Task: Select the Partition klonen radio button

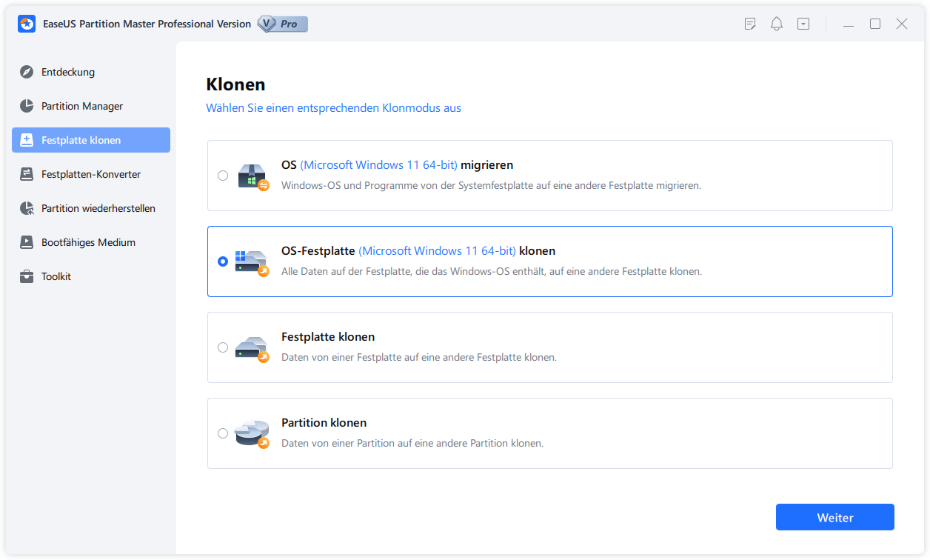Action: pyautogui.click(x=223, y=433)
